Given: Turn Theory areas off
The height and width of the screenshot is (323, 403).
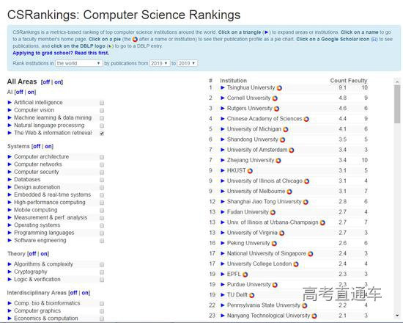Looking at the screenshot, I should (x=32, y=254).
